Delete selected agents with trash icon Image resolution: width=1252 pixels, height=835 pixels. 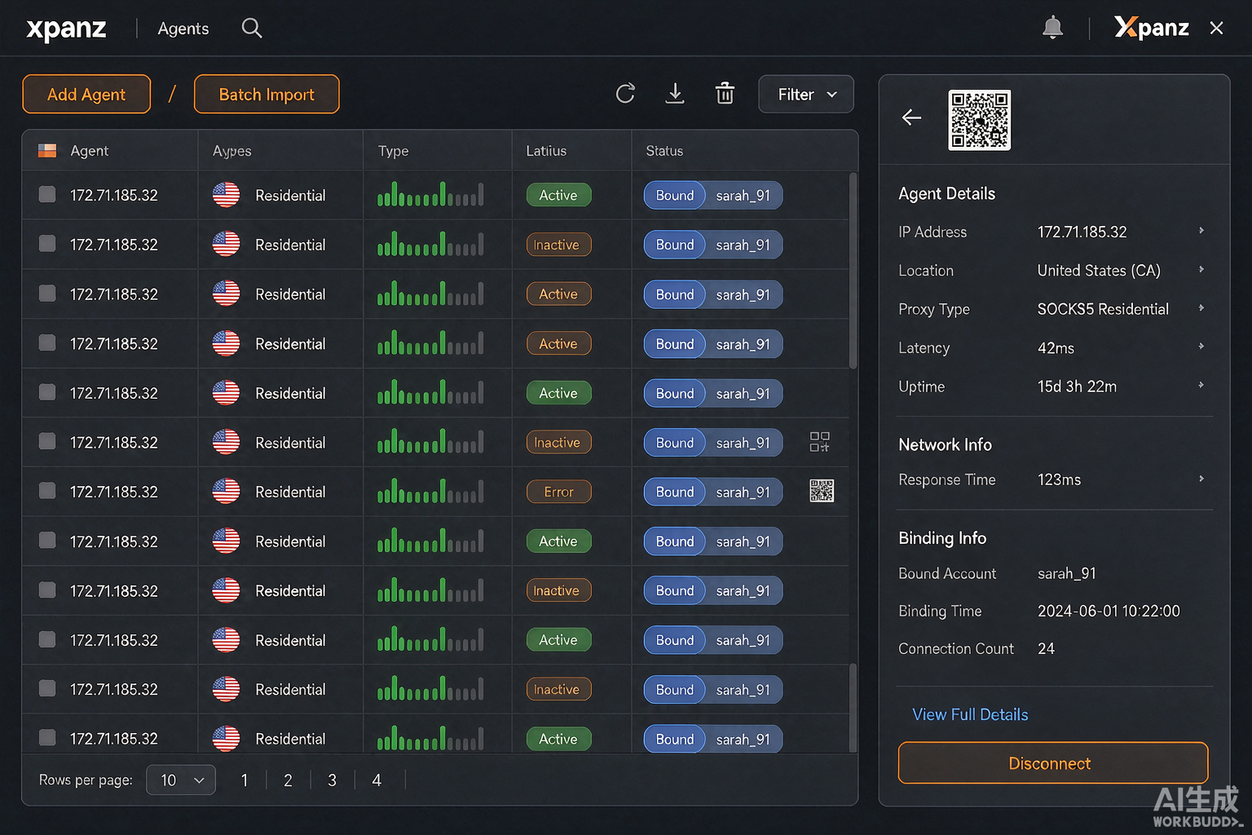coord(725,94)
